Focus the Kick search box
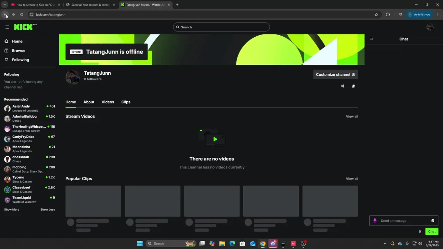The height and width of the screenshot is (249, 443). click(x=221, y=27)
